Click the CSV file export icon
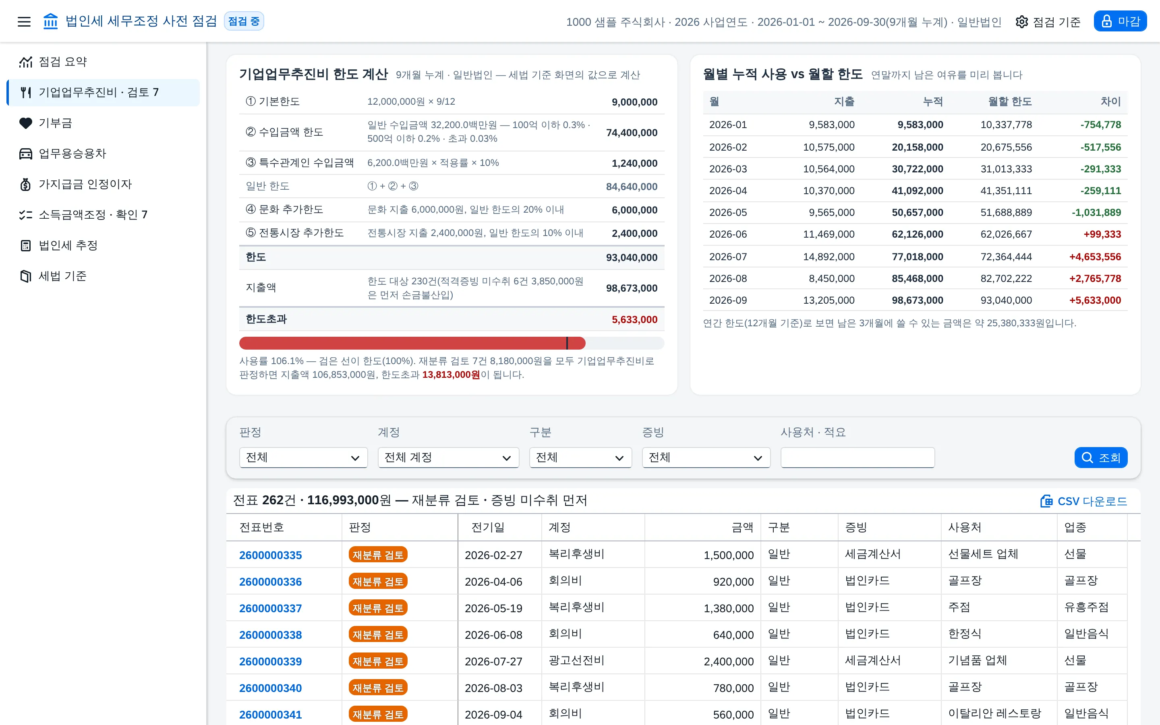The height and width of the screenshot is (725, 1160). click(1046, 501)
